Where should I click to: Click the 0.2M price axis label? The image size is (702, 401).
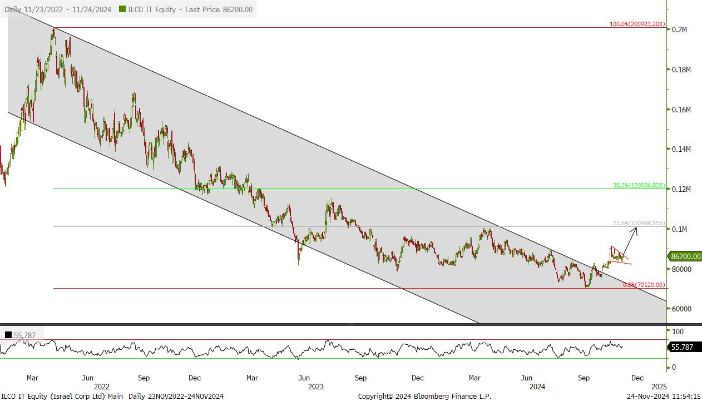[681, 29]
